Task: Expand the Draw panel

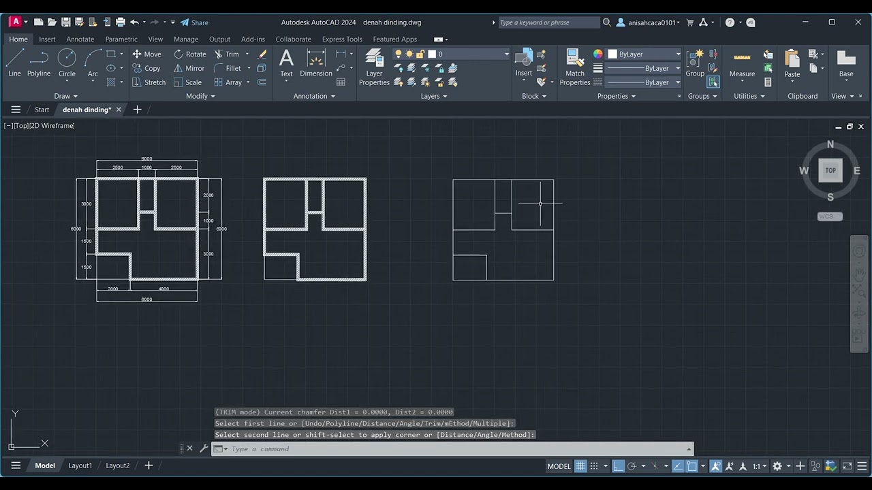Action: pyautogui.click(x=66, y=96)
